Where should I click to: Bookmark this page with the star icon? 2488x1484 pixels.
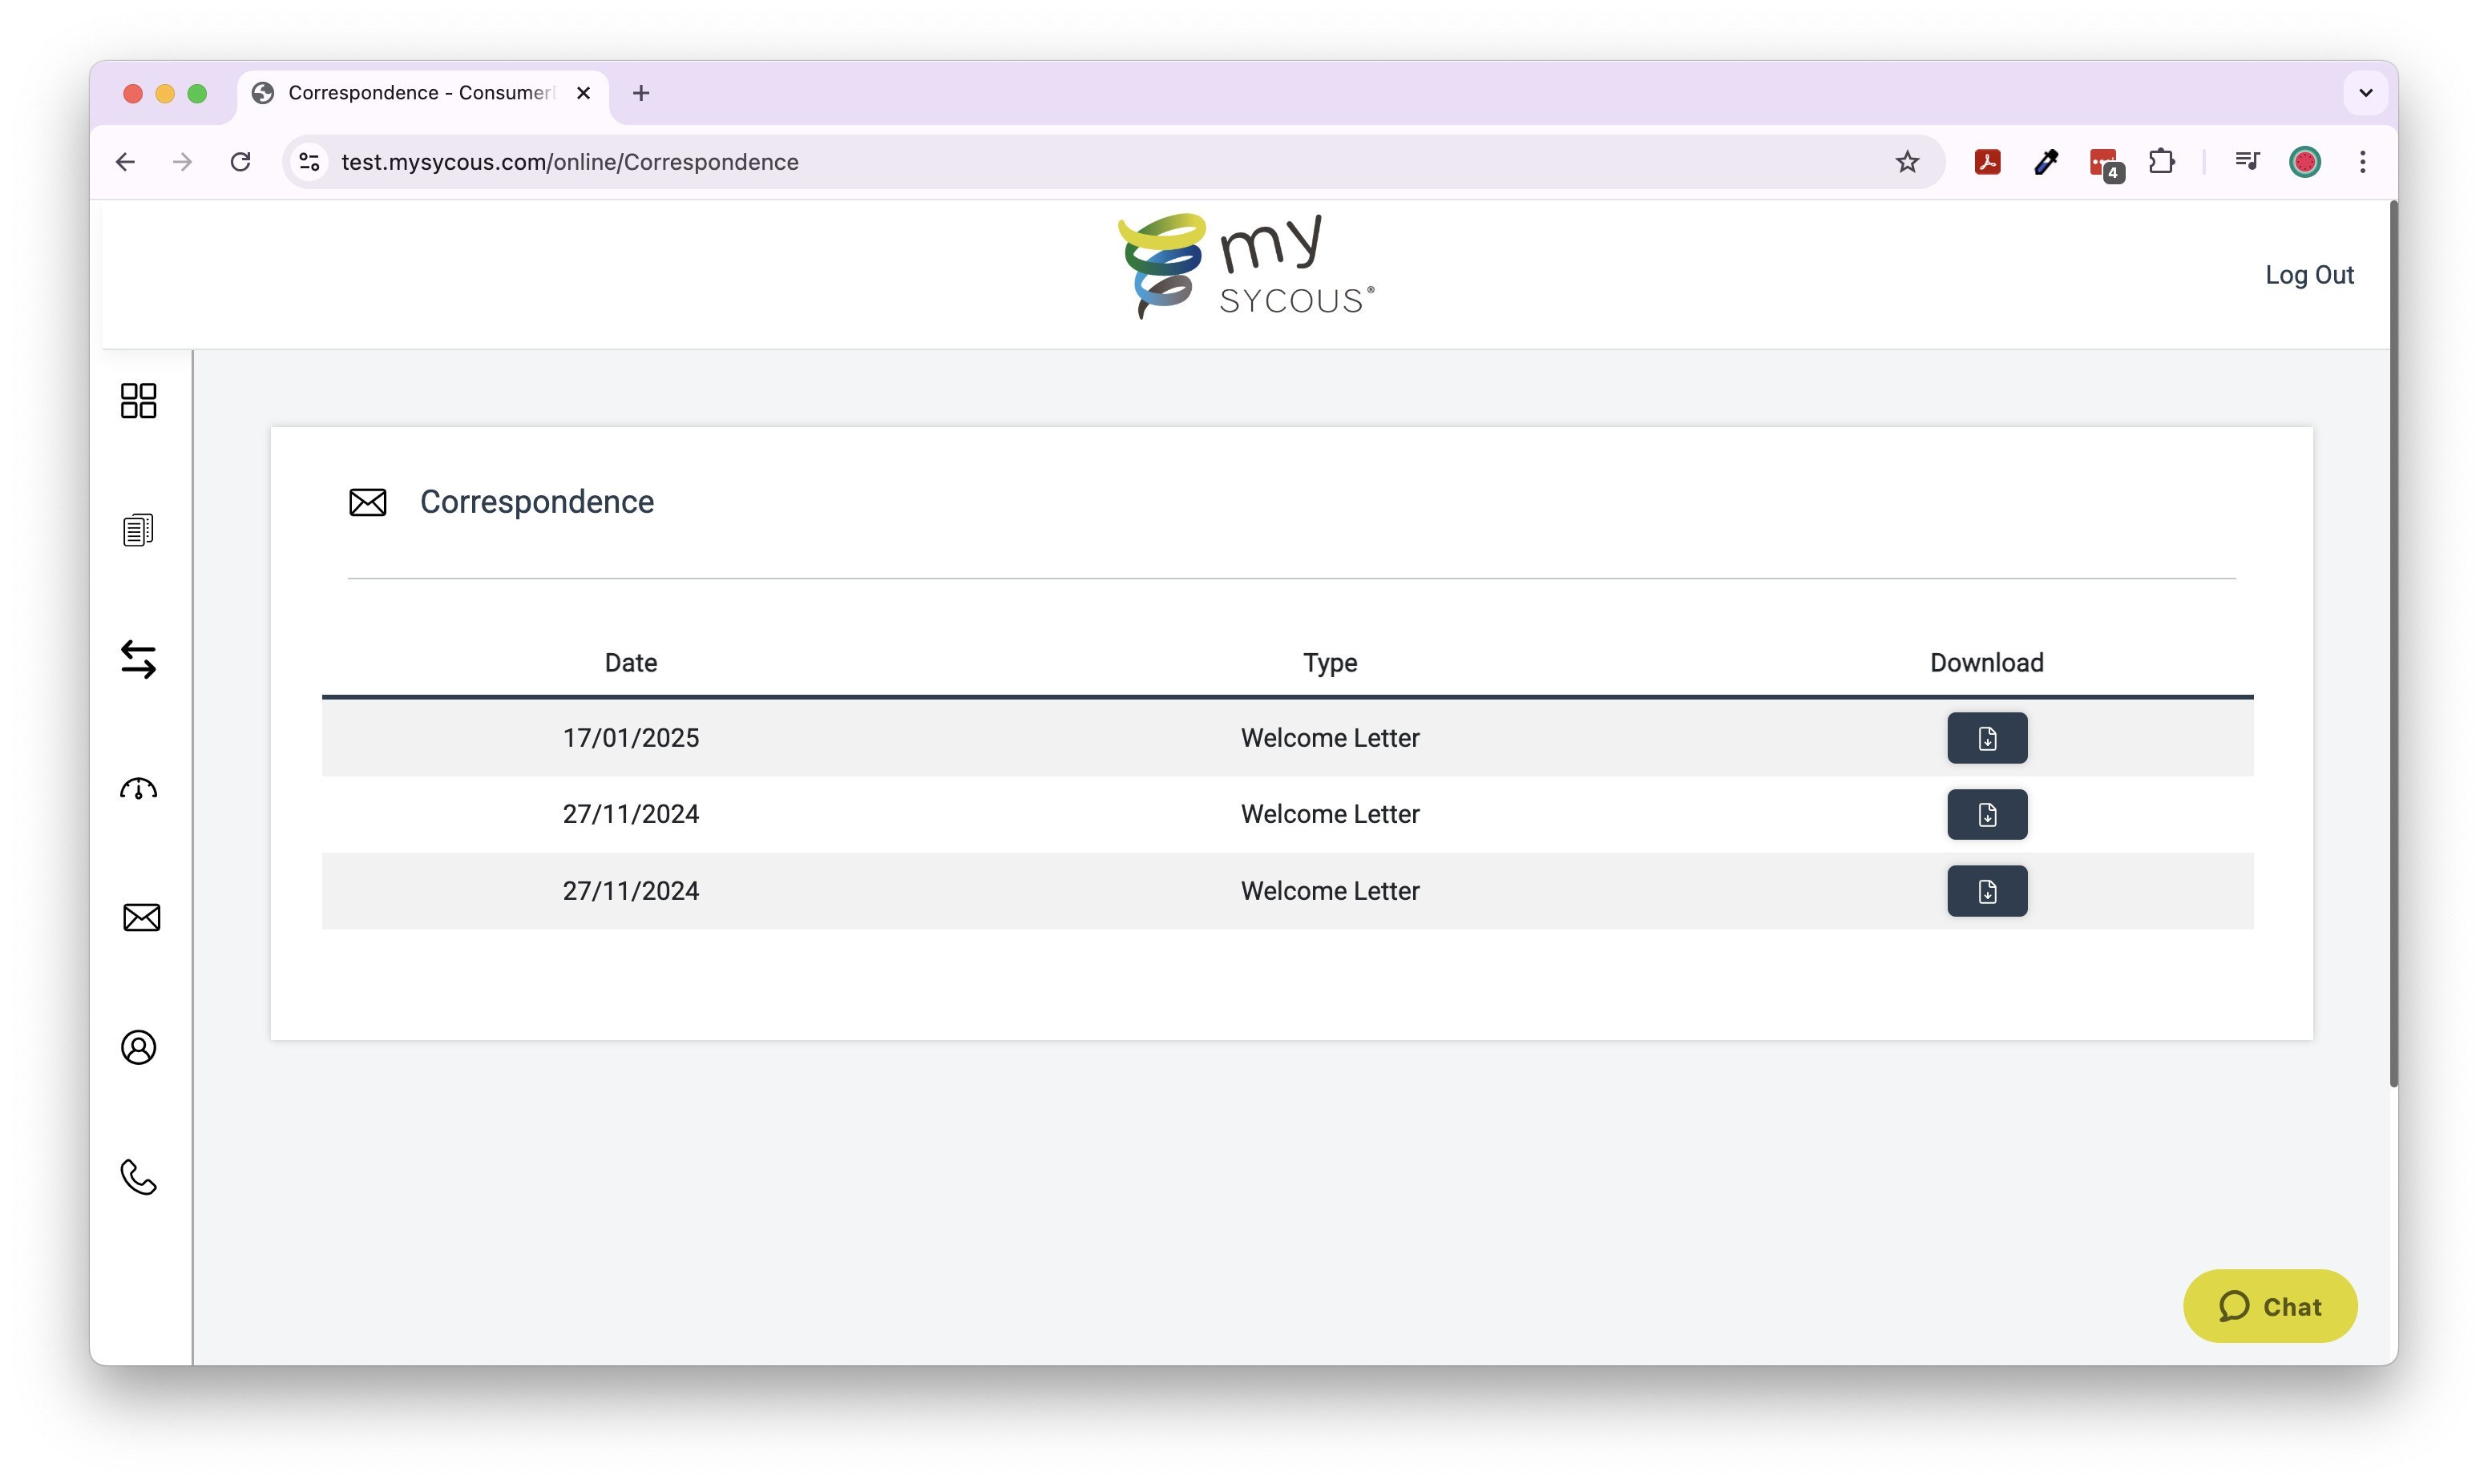click(x=1906, y=162)
